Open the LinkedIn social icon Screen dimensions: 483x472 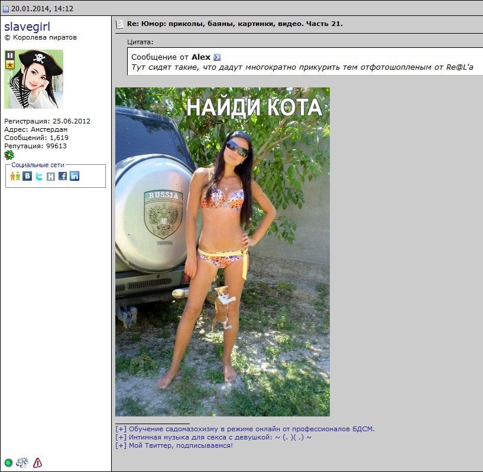click(x=74, y=176)
